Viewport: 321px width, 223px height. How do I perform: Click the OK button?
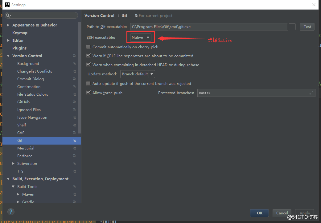click(x=259, y=213)
